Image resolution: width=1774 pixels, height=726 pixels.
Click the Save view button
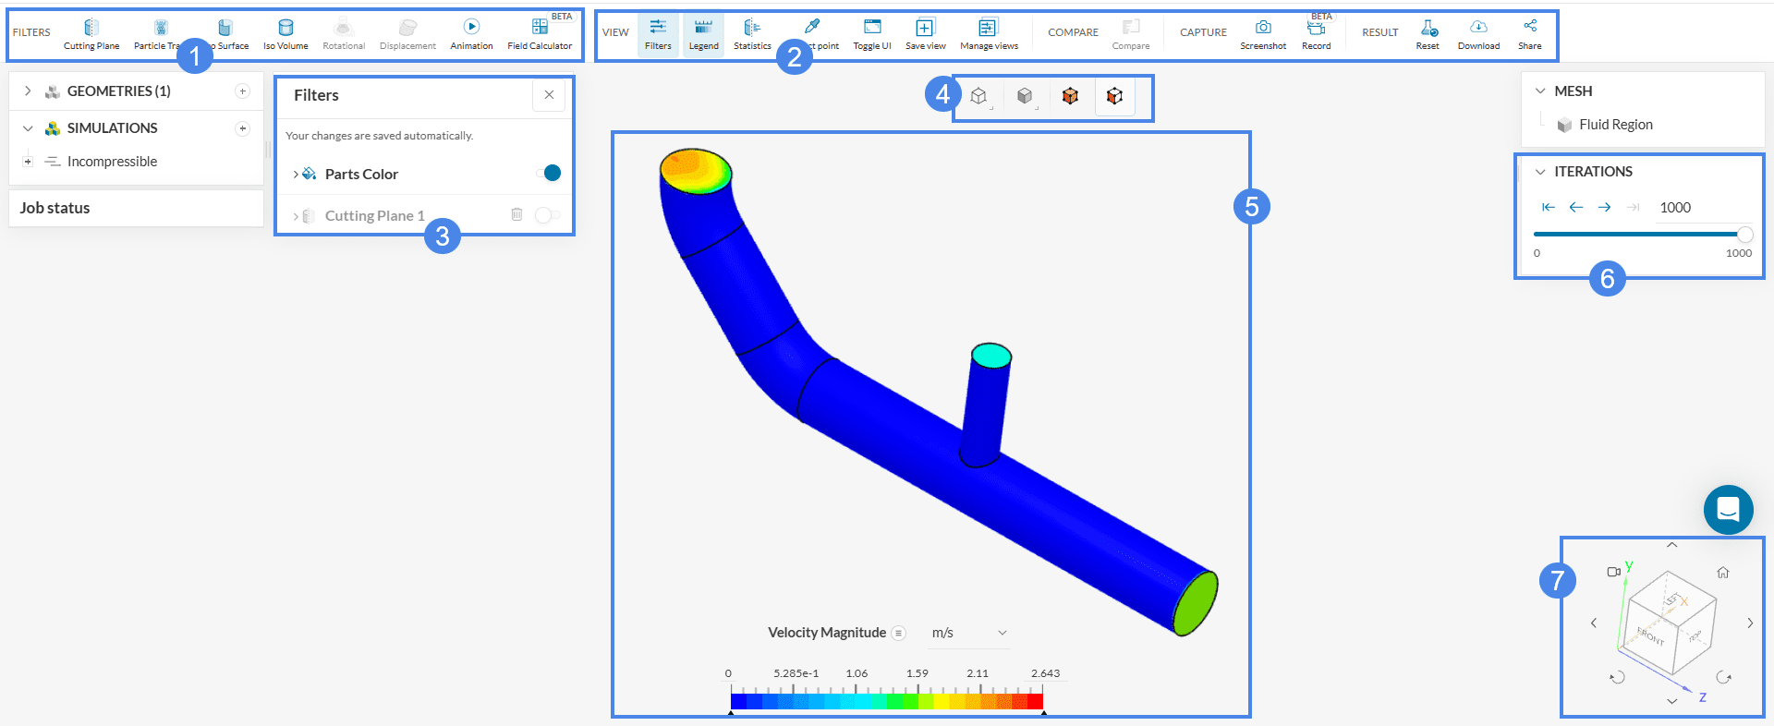pyautogui.click(x=925, y=34)
